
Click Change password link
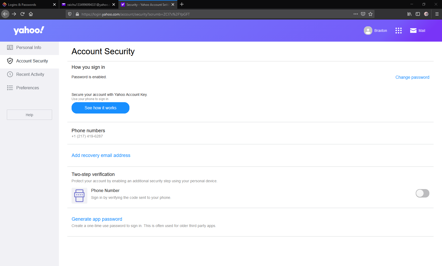[412, 77]
